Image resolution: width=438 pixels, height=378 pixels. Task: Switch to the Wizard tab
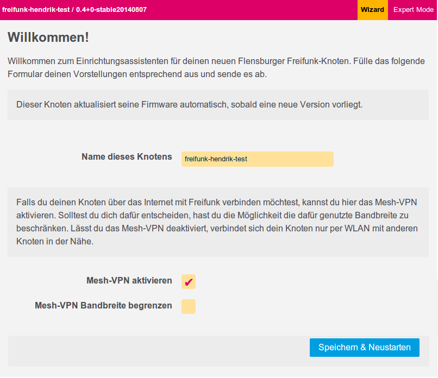(x=372, y=10)
